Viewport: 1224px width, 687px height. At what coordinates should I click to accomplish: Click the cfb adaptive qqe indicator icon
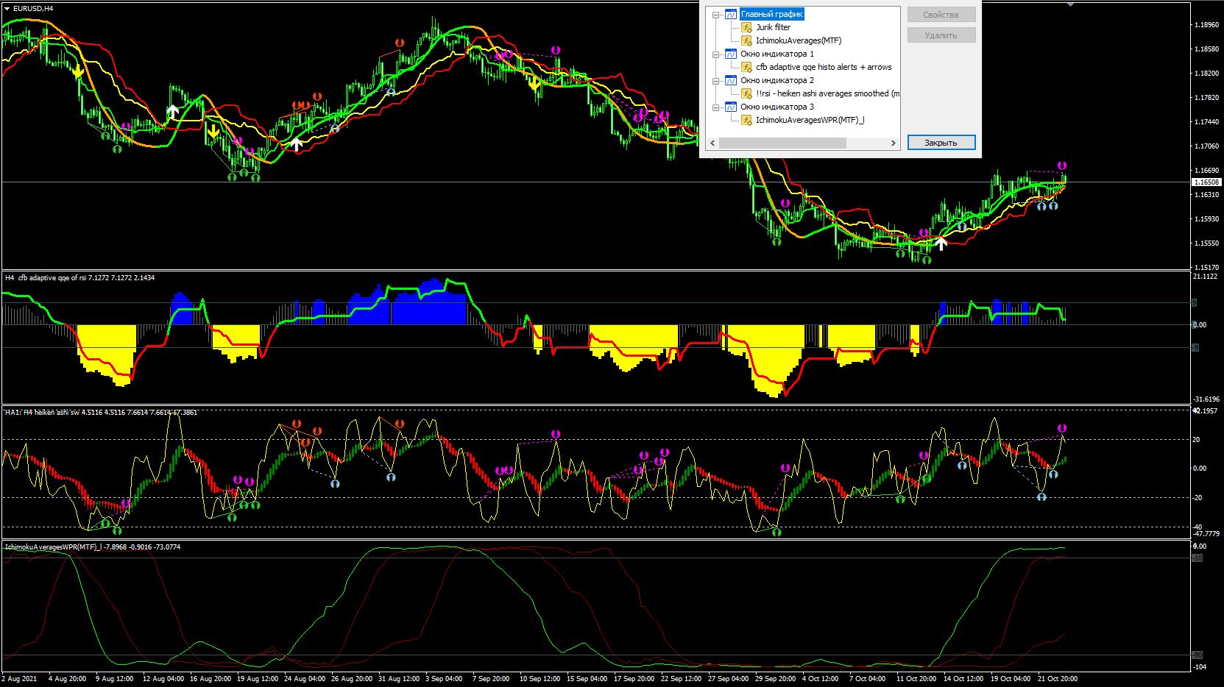[x=746, y=67]
